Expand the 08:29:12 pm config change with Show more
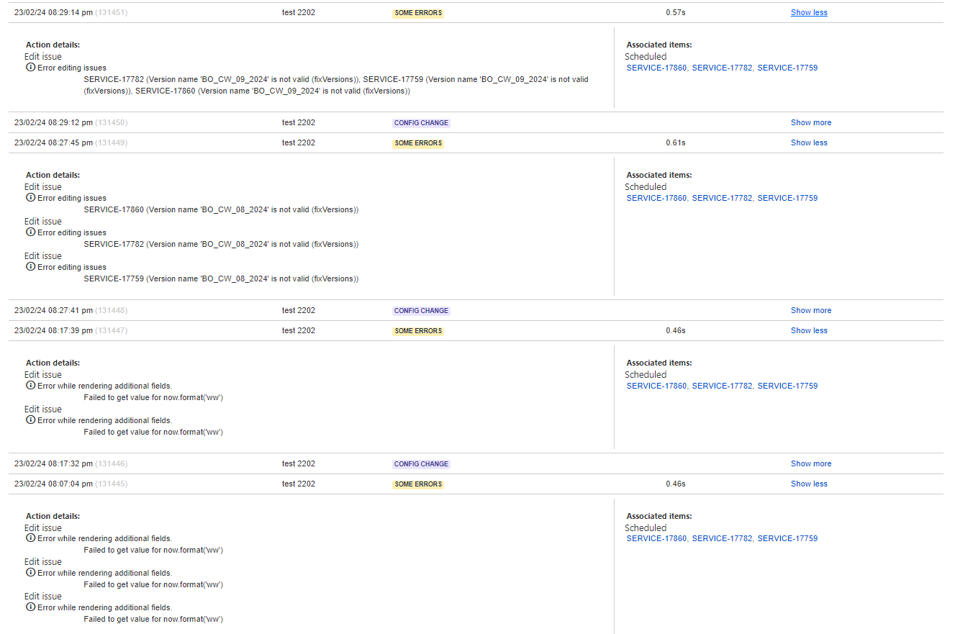The height and width of the screenshot is (634, 955). coord(811,123)
